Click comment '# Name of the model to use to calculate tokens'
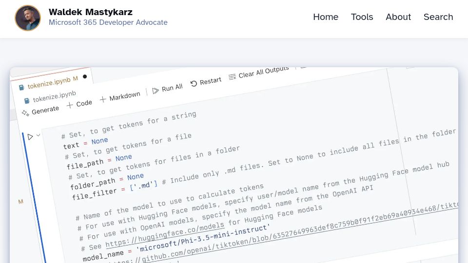Image resolution: width=468 pixels, height=263 pixels. (170, 202)
